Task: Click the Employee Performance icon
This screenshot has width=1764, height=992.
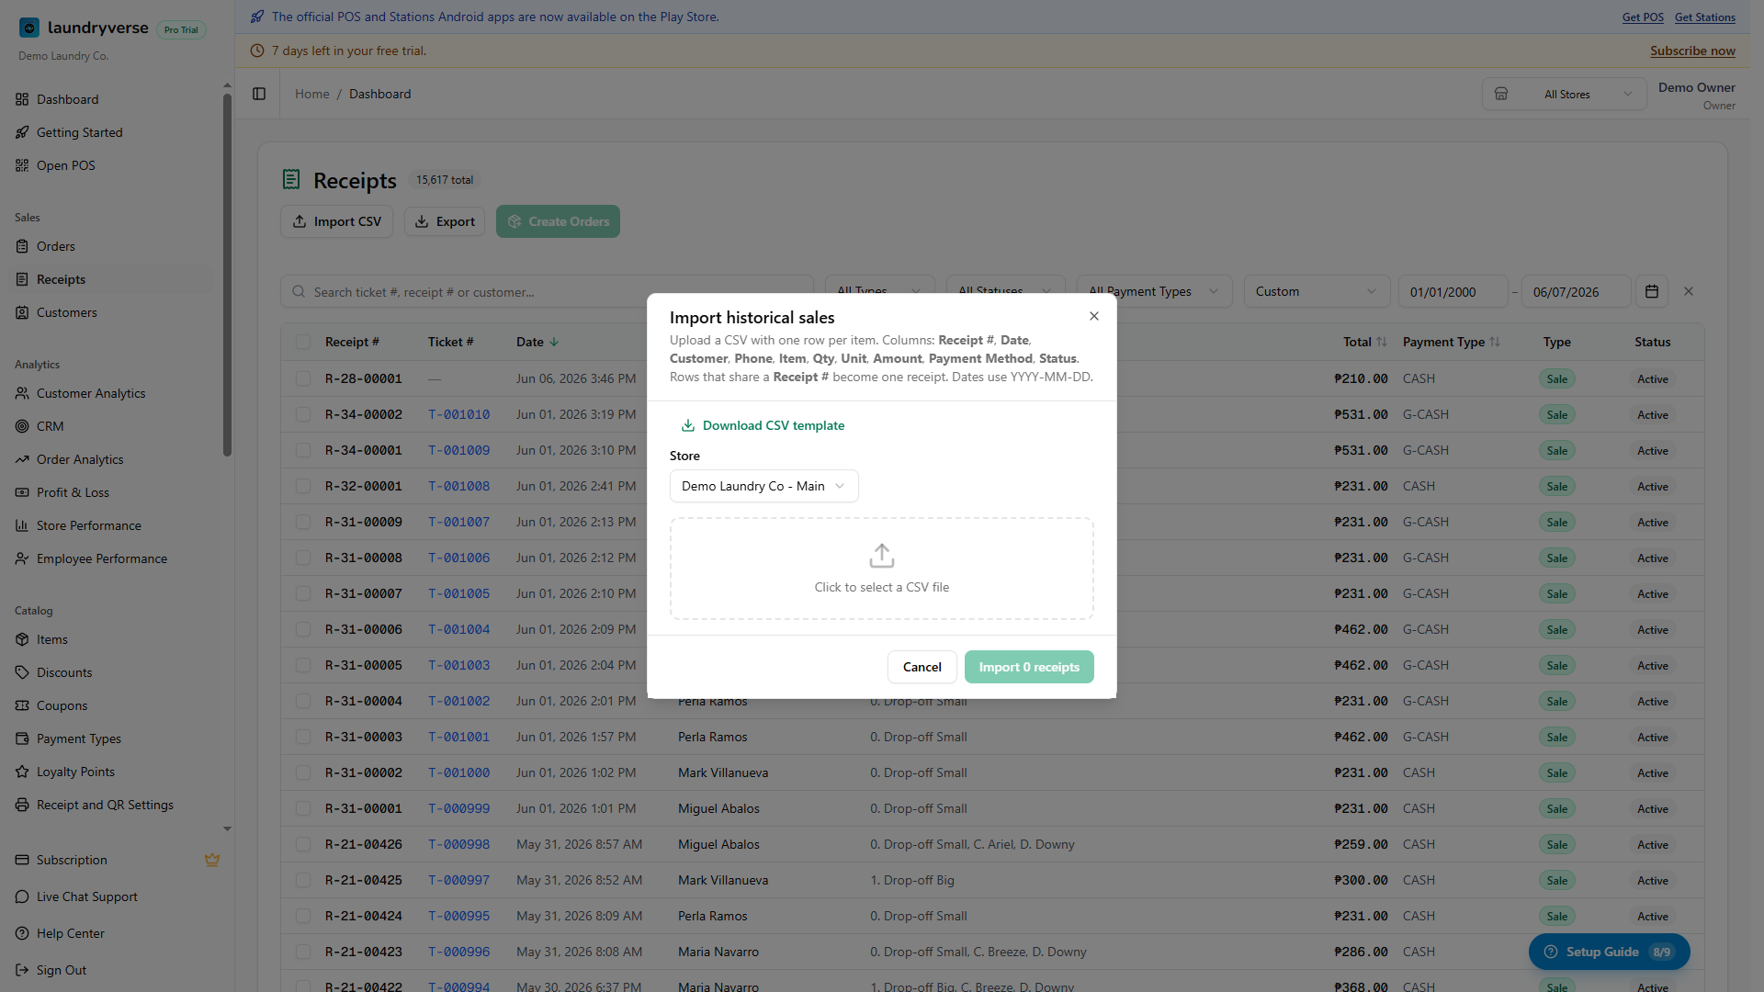Action: (22, 558)
